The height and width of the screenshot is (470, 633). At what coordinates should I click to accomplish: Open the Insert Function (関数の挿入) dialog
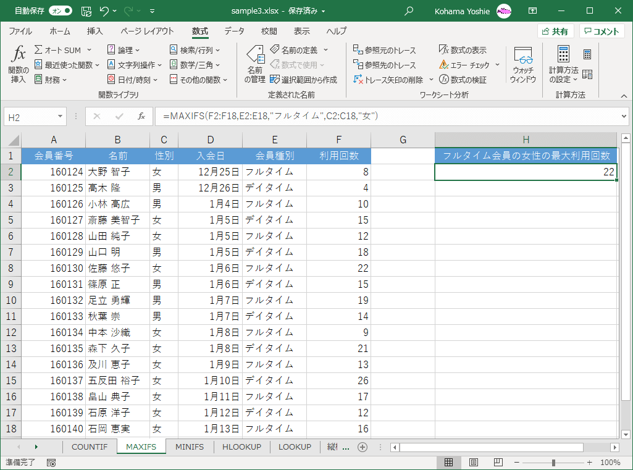point(18,64)
